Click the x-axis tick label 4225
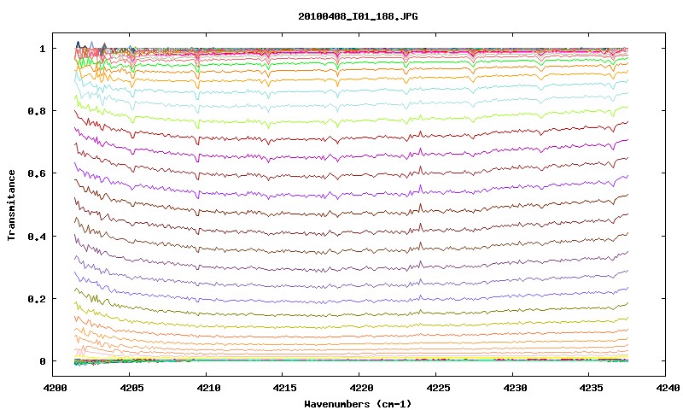683x410 pixels. click(438, 388)
